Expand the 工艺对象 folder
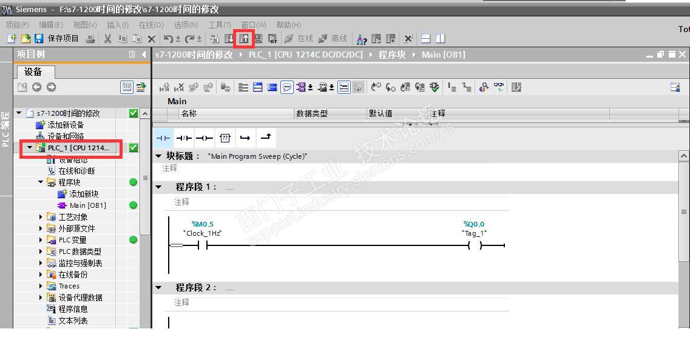690x349 pixels. pyautogui.click(x=41, y=217)
